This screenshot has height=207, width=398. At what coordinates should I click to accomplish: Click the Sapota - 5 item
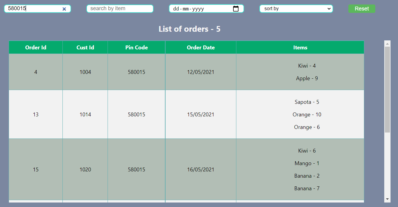point(307,102)
